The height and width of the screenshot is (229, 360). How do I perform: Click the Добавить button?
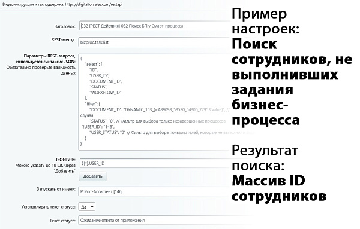coord(93,176)
